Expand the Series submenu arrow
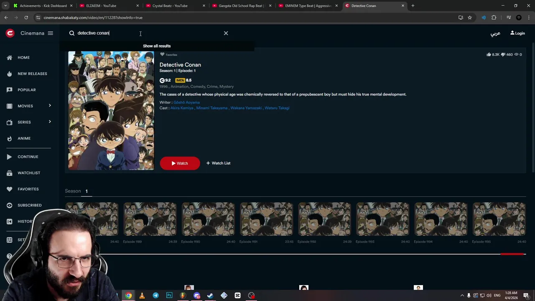Screen dimensions: 535x301 pos(50,122)
